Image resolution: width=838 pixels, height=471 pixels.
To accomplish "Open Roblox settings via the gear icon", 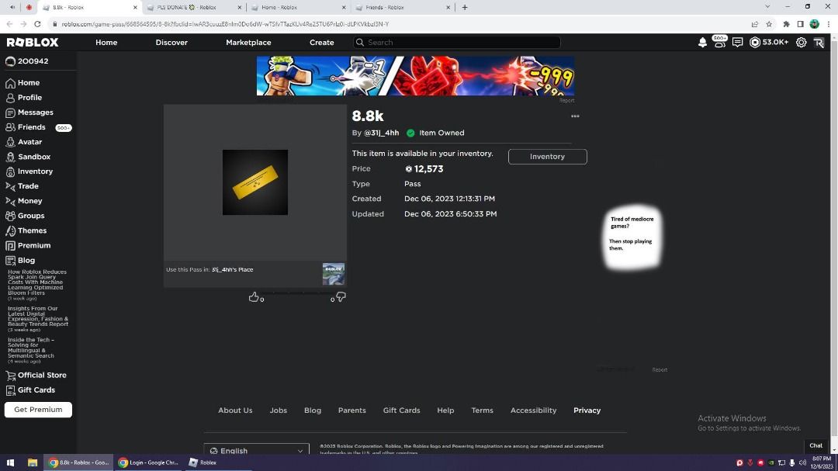I will click(801, 43).
